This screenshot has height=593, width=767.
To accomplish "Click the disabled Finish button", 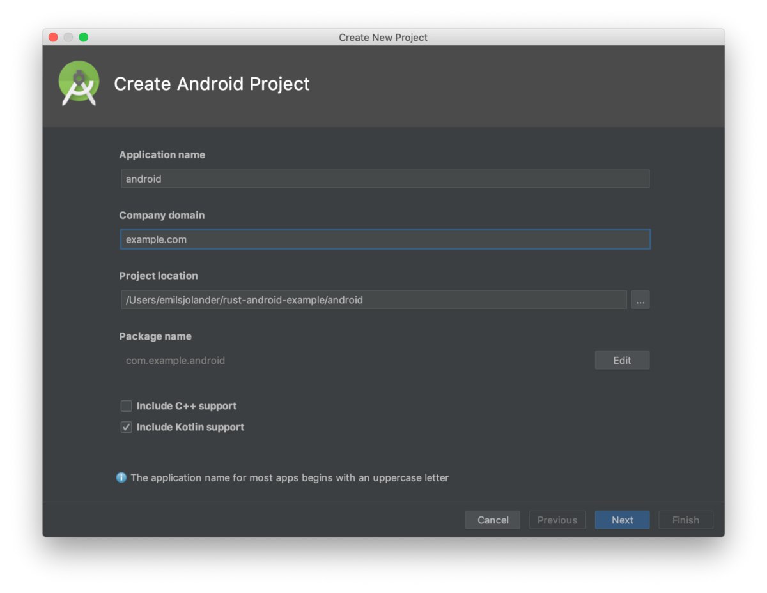I will [686, 520].
